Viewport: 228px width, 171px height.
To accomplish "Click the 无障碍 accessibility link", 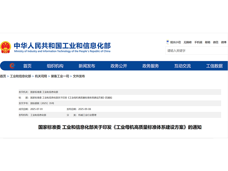I will (188, 42).
